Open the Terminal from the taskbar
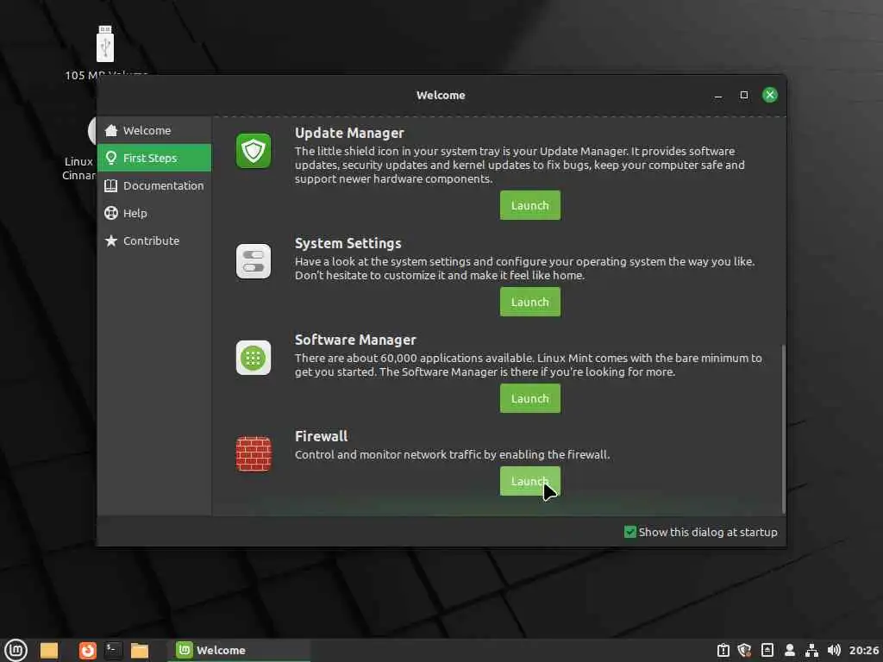 tap(113, 650)
